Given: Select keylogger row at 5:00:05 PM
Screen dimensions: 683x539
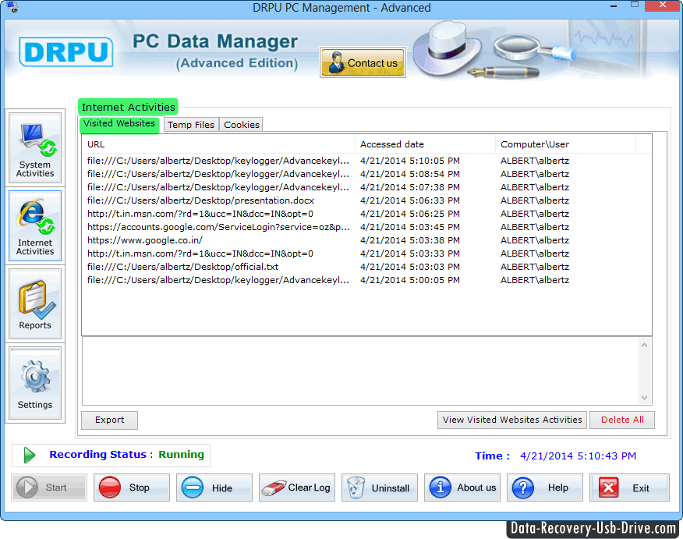Looking at the screenshot, I should pyautogui.click(x=366, y=280).
